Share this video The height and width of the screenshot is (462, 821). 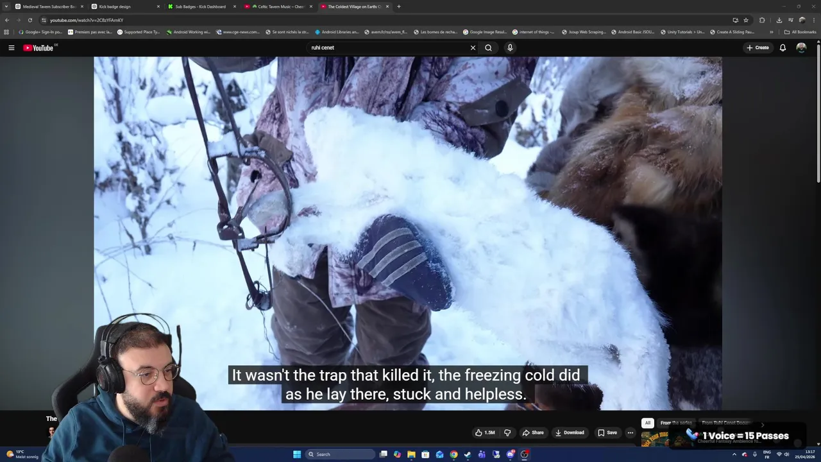[533, 432]
